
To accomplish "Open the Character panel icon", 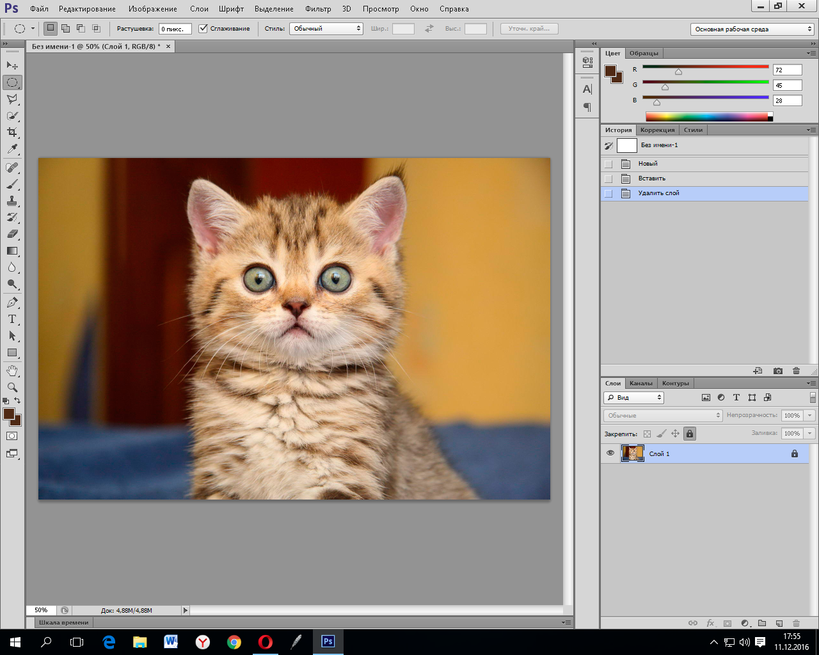I will click(x=587, y=90).
